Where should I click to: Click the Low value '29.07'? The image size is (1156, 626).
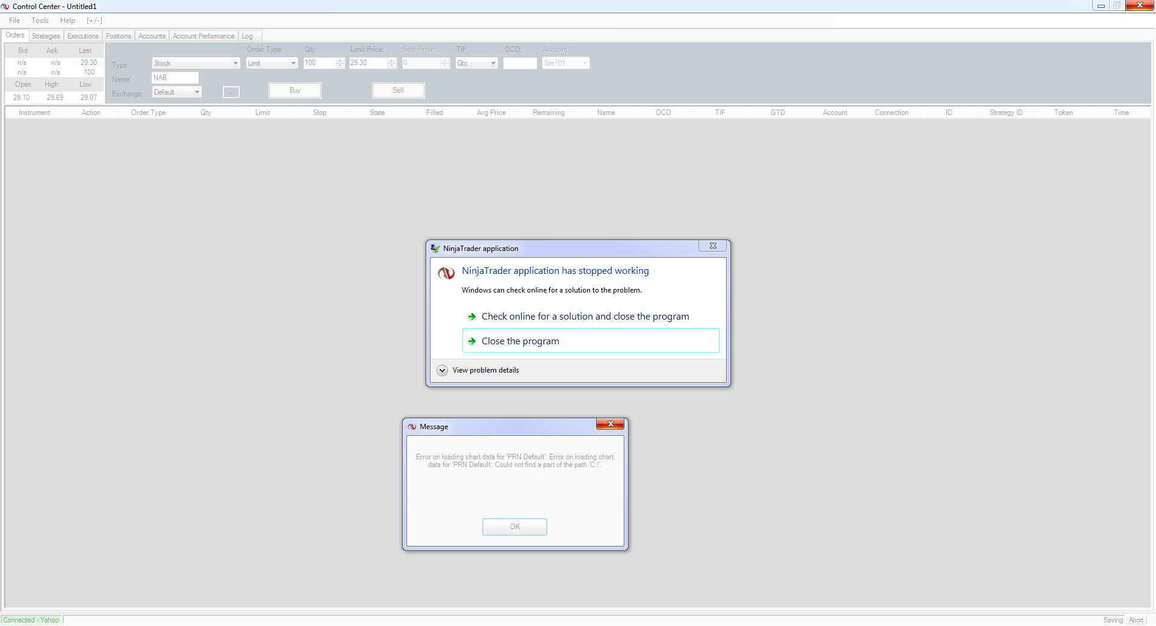(x=89, y=98)
